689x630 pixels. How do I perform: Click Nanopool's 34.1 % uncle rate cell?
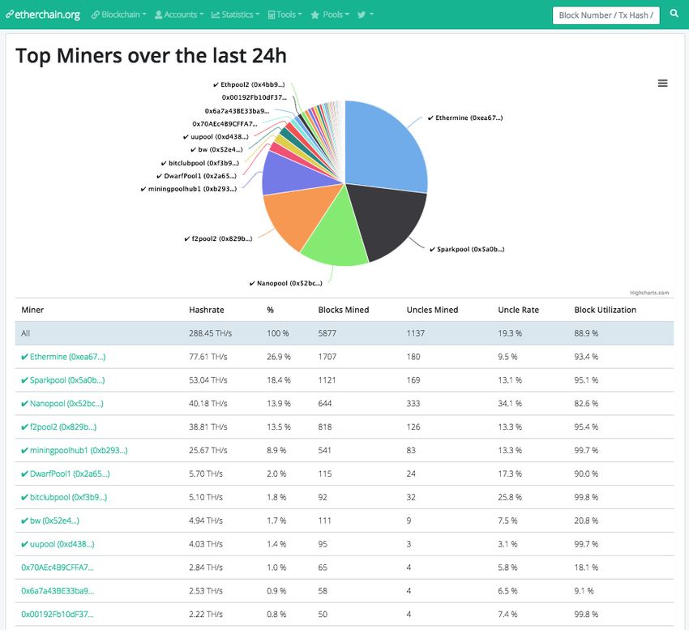[510, 403]
